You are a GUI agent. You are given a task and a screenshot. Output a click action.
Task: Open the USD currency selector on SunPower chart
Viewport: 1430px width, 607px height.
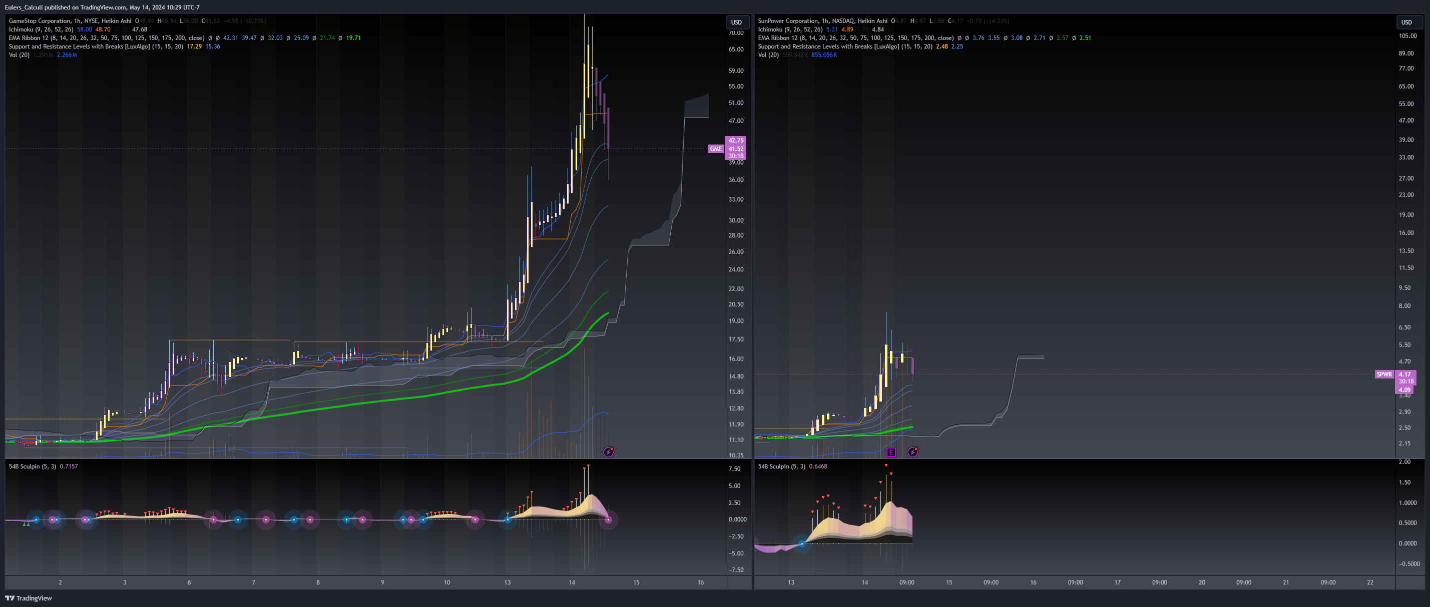pyautogui.click(x=1408, y=22)
